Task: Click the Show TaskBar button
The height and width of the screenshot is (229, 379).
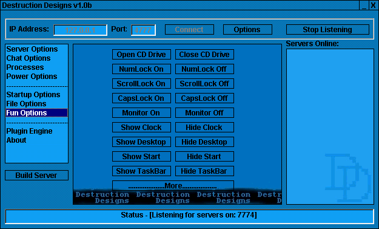Action: click(x=141, y=171)
